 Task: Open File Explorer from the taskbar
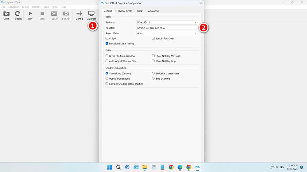tap(145, 167)
